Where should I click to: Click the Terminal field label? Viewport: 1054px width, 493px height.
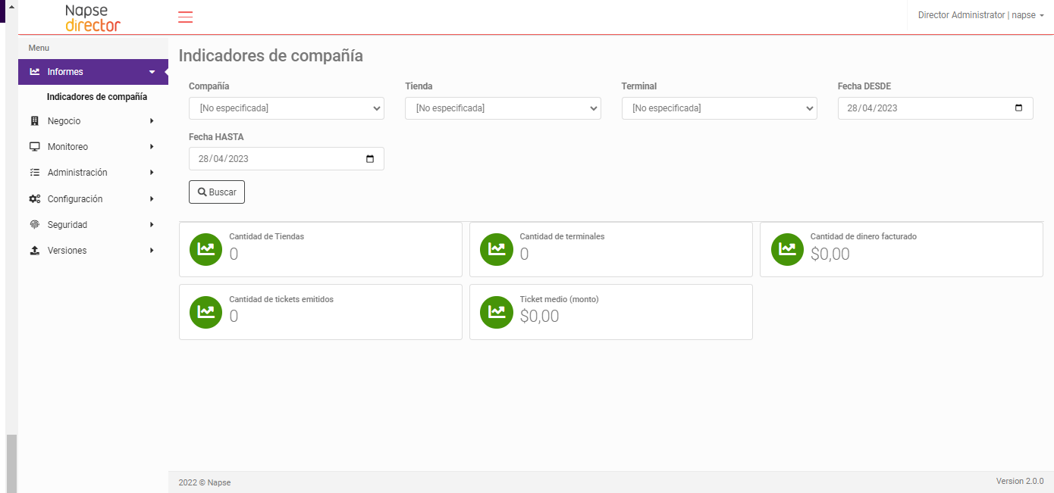coord(639,86)
